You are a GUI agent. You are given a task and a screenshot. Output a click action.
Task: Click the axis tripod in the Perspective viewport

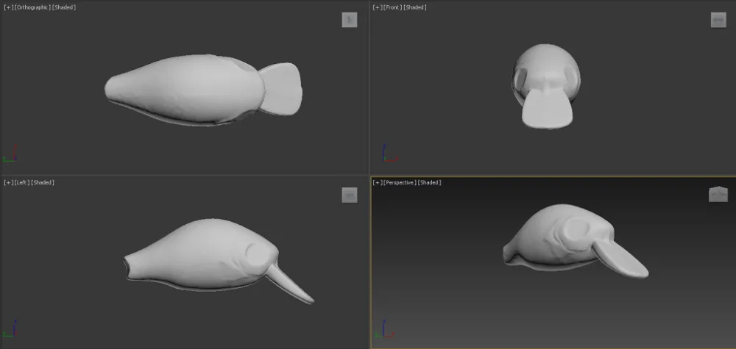(x=386, y=328)
